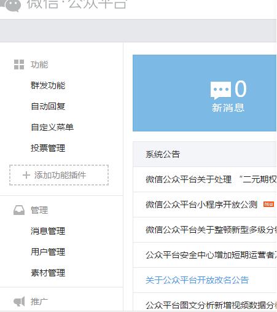Open 群发功能 in the sidebar
277x312 pixels.
tap(48, 85)
